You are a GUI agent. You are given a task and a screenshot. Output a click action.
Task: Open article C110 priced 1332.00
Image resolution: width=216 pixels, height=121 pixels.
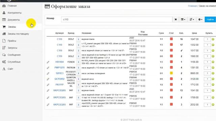59,45
